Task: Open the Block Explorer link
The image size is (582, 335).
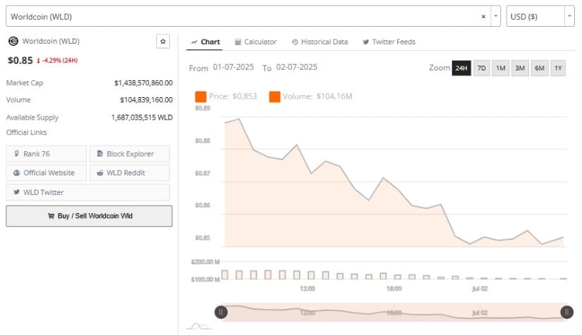Action: [x=130, y=153]
